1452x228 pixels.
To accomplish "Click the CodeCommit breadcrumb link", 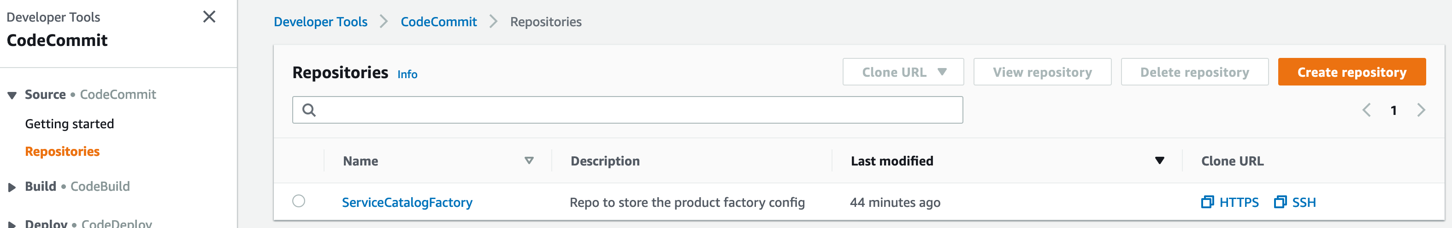I will point(438,22).
